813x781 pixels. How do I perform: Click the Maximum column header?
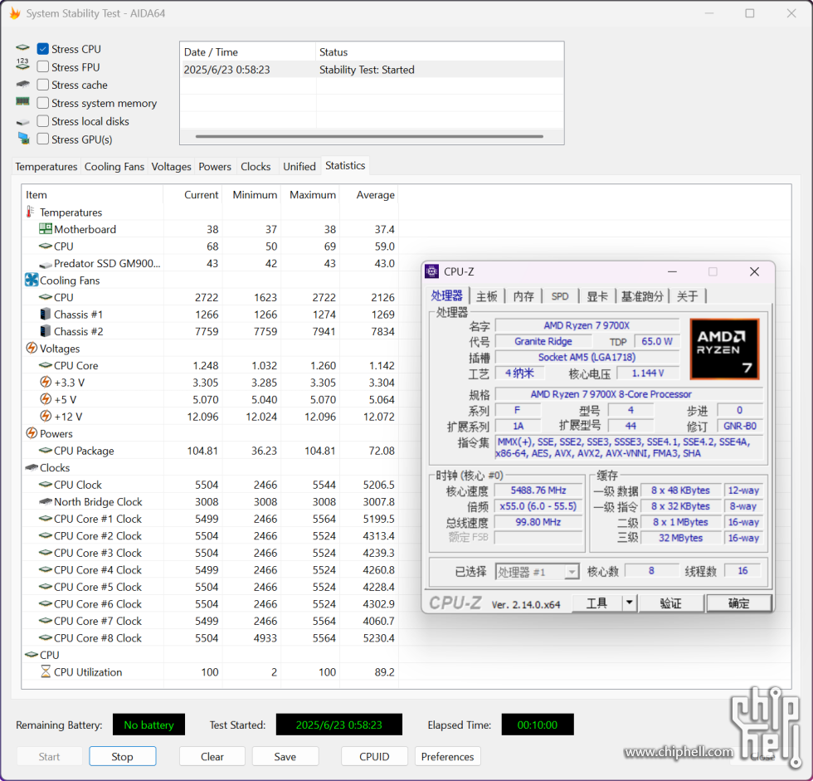[x=312, y=194]
